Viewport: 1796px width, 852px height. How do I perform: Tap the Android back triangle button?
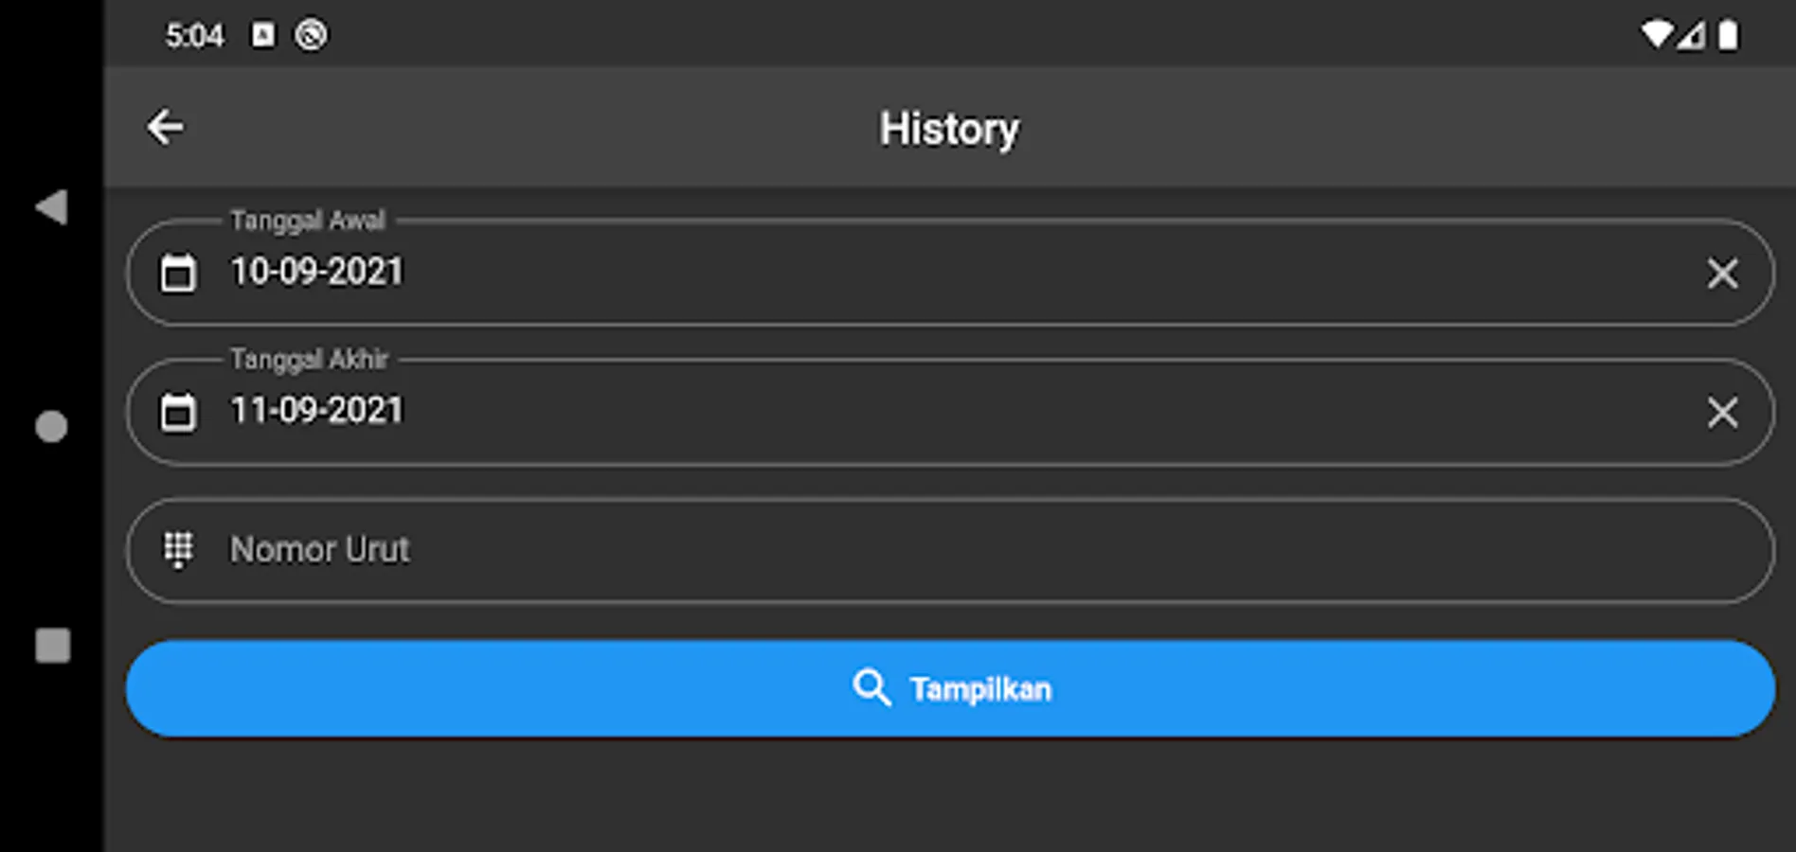point(52,207)
